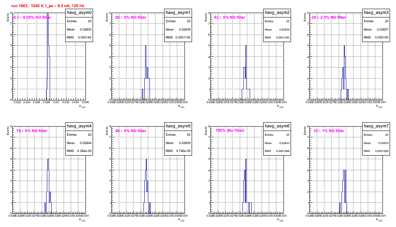The height and width of the screenshot is (227, 396).
Task: Click RMS 9.746e-05 in havg_asym5 stats
Action: pos(178,151)
